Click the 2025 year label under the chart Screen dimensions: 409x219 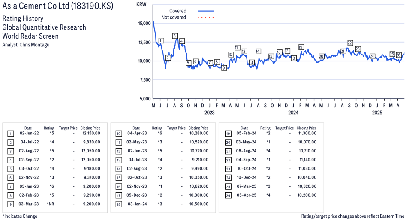377,113
